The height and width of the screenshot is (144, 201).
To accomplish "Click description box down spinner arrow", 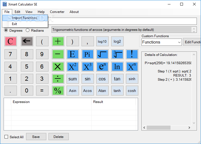I will tap(194, 31).
